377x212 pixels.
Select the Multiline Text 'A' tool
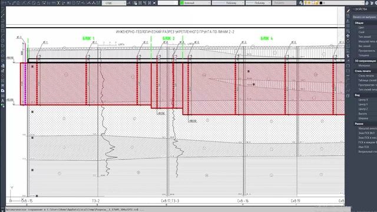[x=2, y=101]
